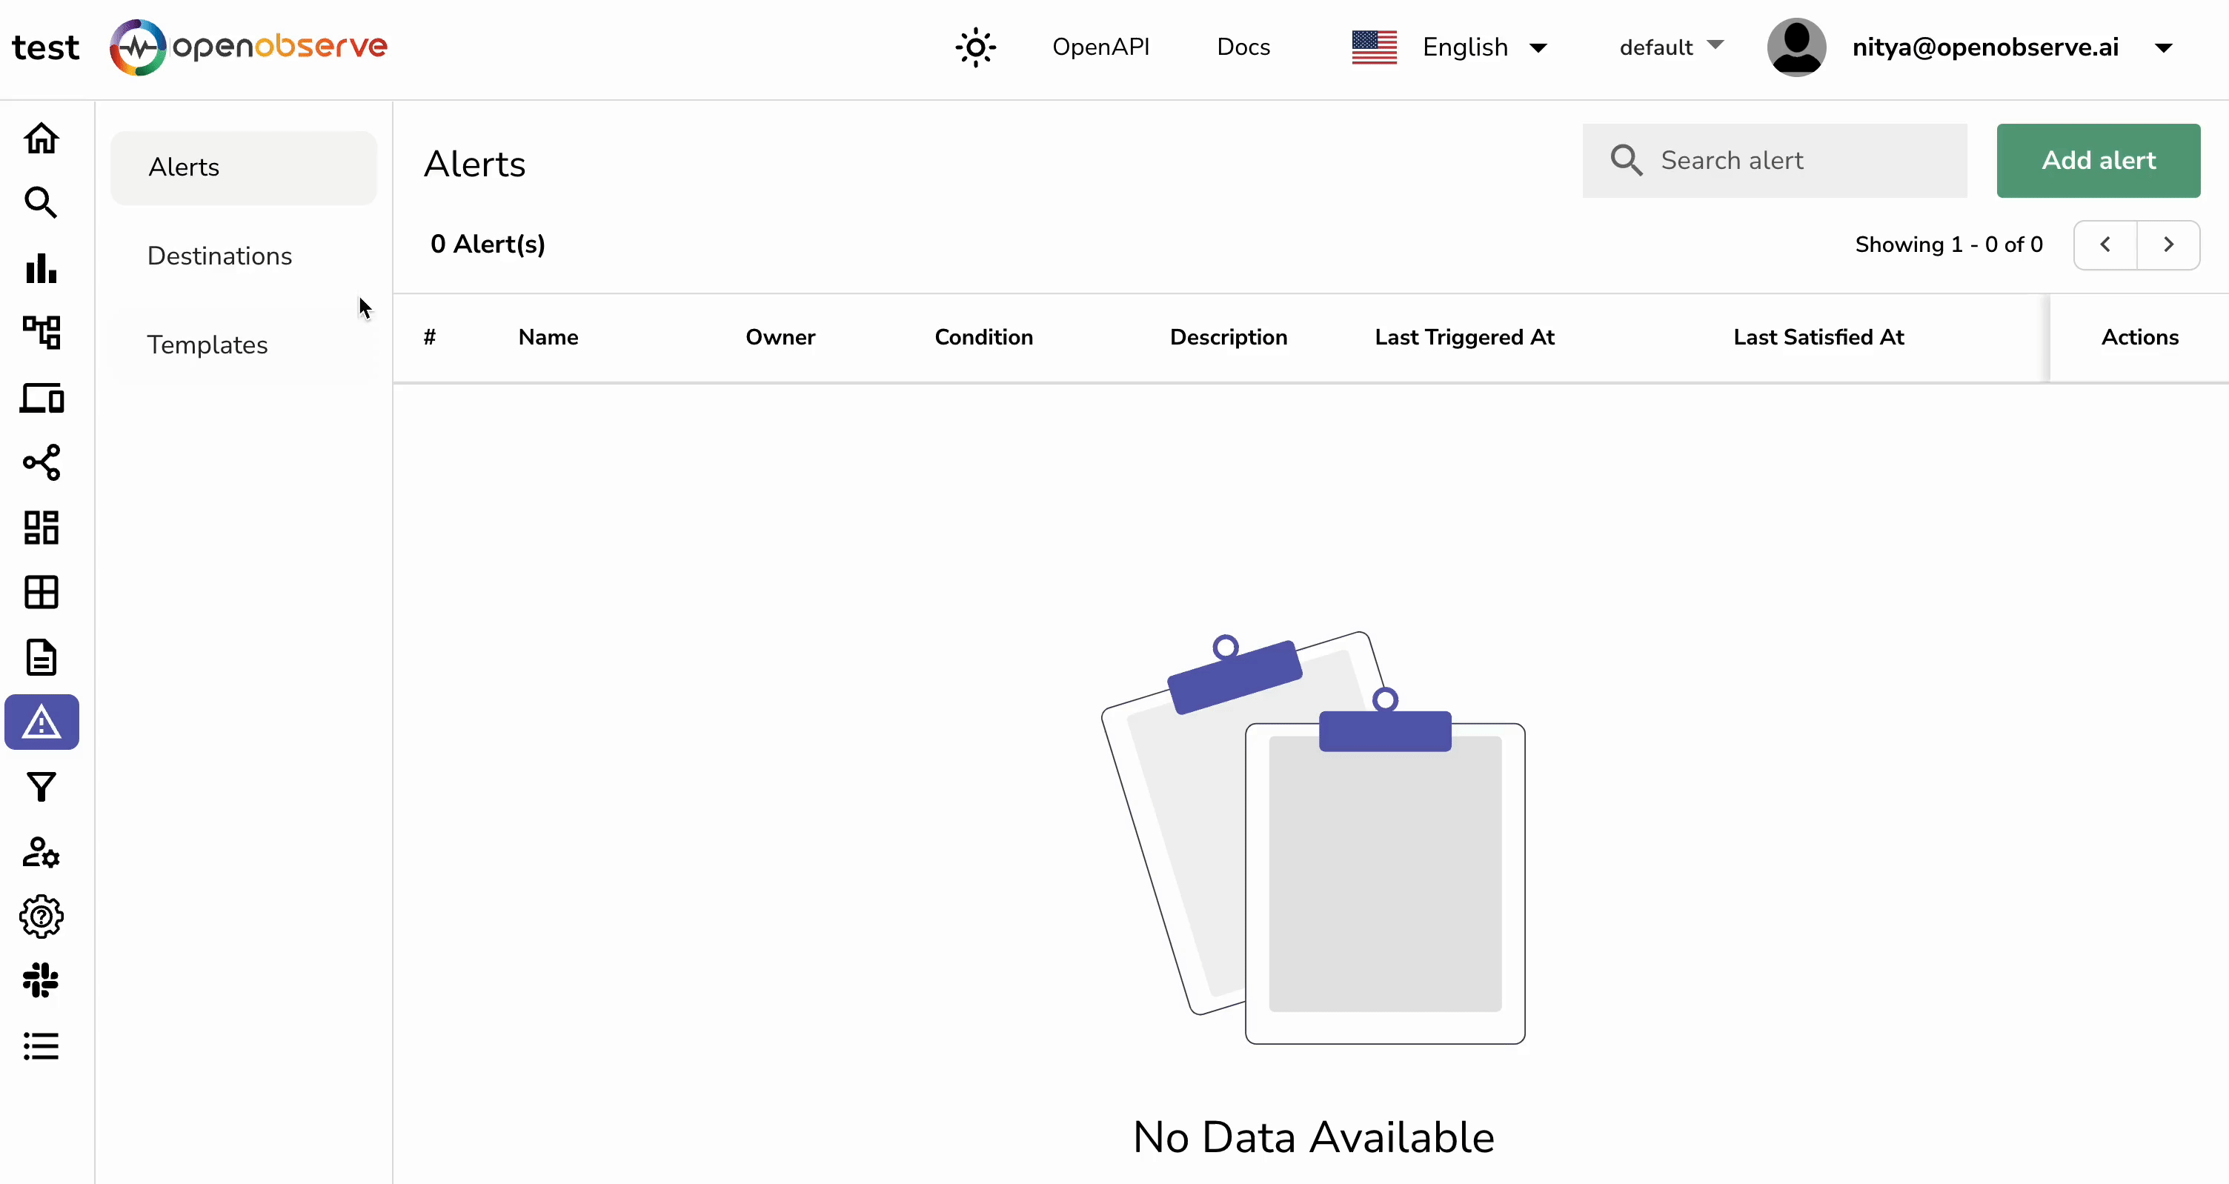Open RUM monitoring from the sidebar
Screen dimensions: 2229x1184
tap(41, 398)
